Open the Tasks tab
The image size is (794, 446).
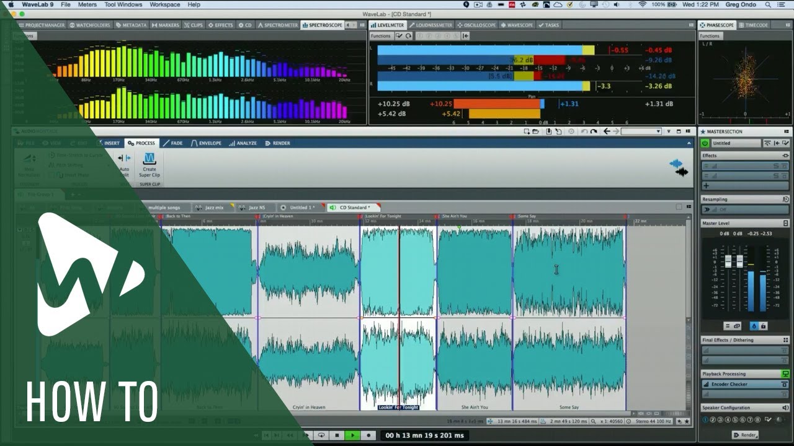[549, 25]
